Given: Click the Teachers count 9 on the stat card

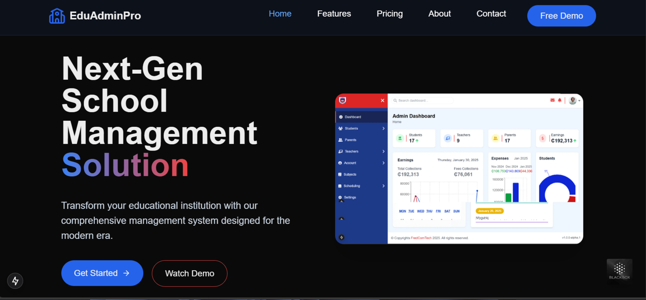Looking at the screenshot, I should [x=458, y=140].
